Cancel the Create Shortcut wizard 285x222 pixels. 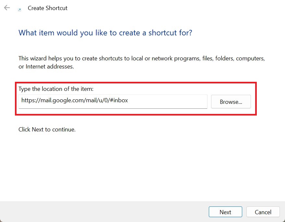click(x=263, y=212)
